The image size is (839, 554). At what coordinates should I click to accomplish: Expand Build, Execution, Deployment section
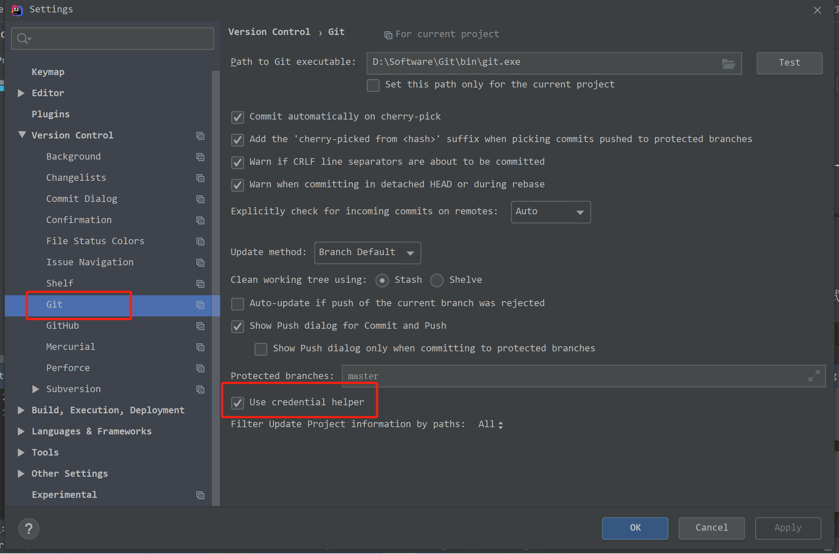(21, 410)
